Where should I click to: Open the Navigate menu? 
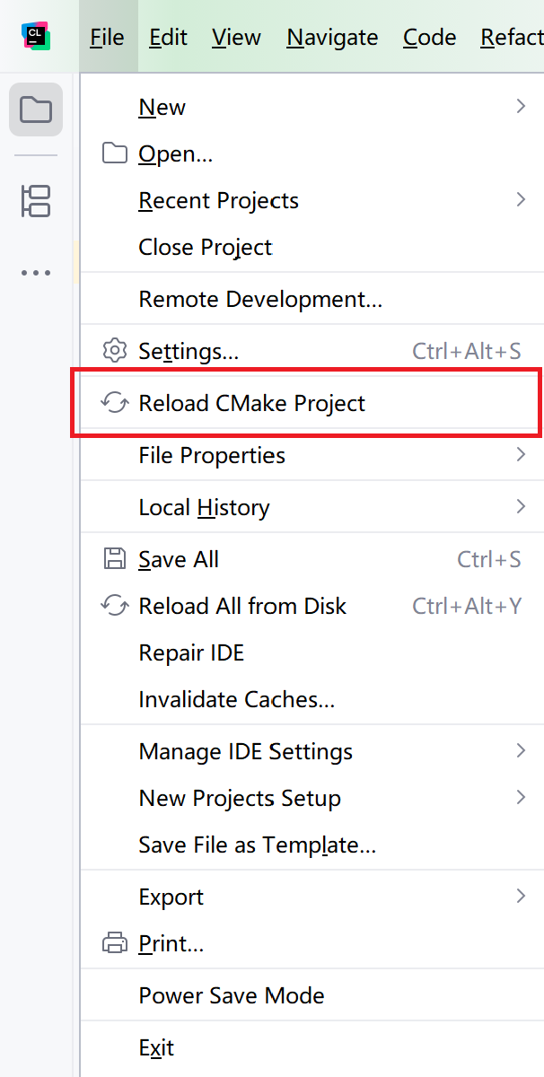click(331, 38)
